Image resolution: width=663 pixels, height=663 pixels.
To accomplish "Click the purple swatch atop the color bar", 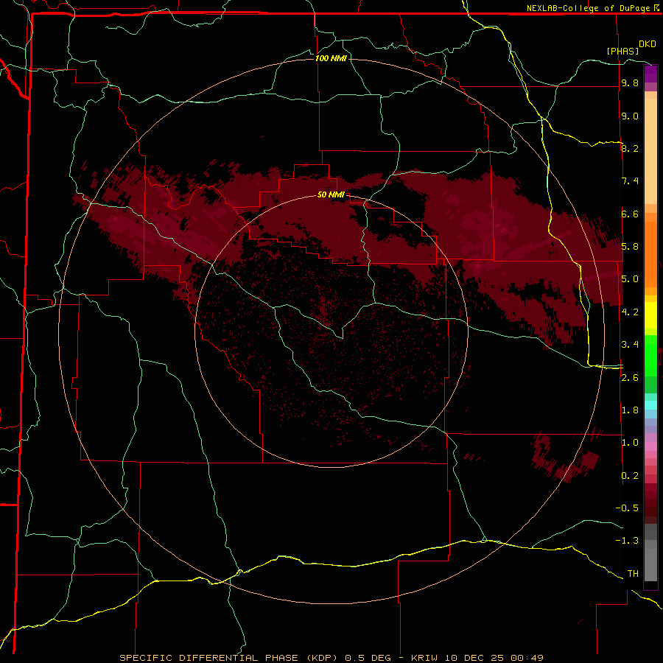I will click(x=650, y=74).
